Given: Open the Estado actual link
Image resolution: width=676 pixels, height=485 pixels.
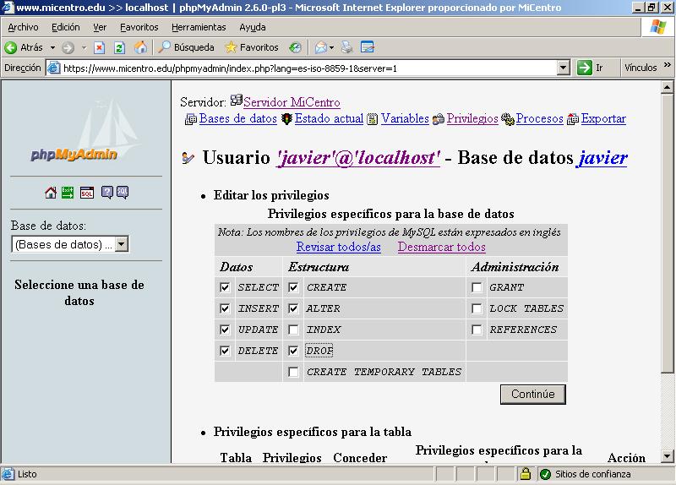Looking at the screenshot, I should (x=329, y=118).
